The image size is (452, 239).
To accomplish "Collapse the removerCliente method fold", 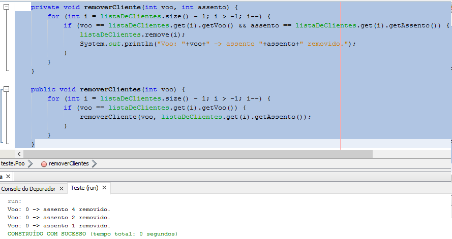I will (x=6, y=7).
